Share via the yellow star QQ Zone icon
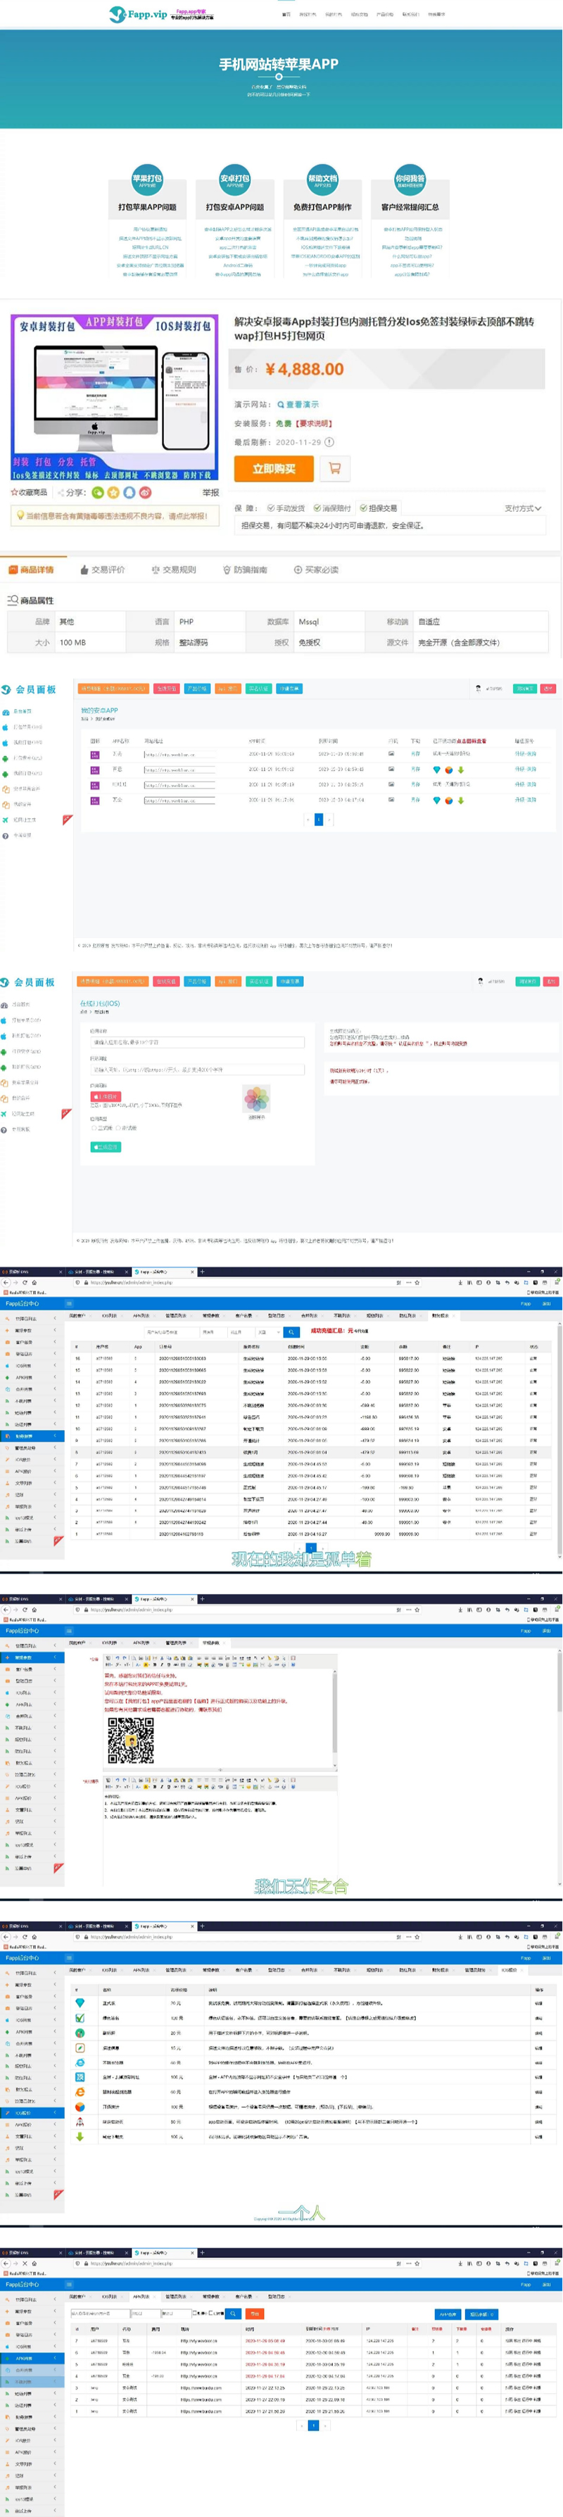The height and width of the screenshot is (2517, 563). [113, 492]
